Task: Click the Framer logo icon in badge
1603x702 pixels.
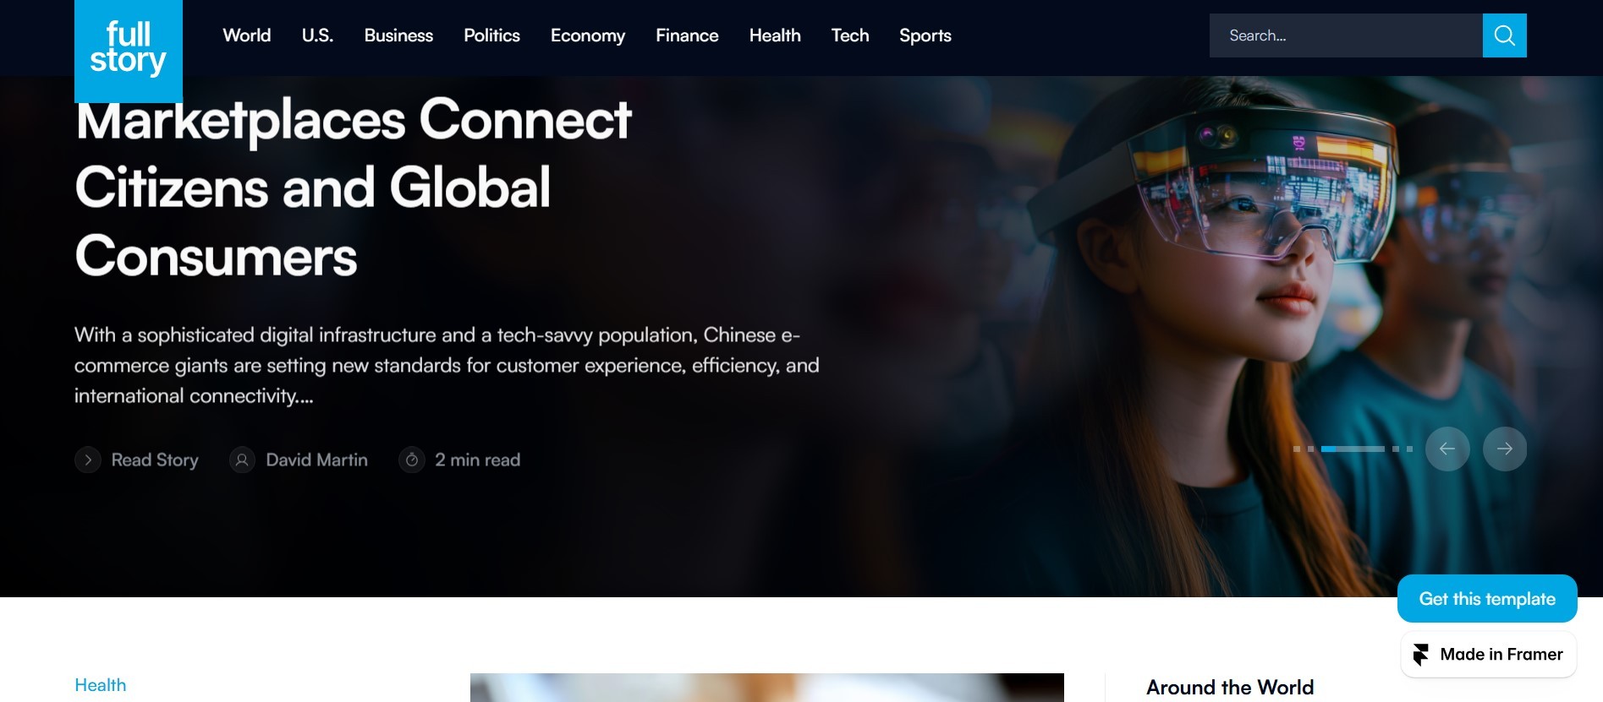Action: coord(1421,655)
